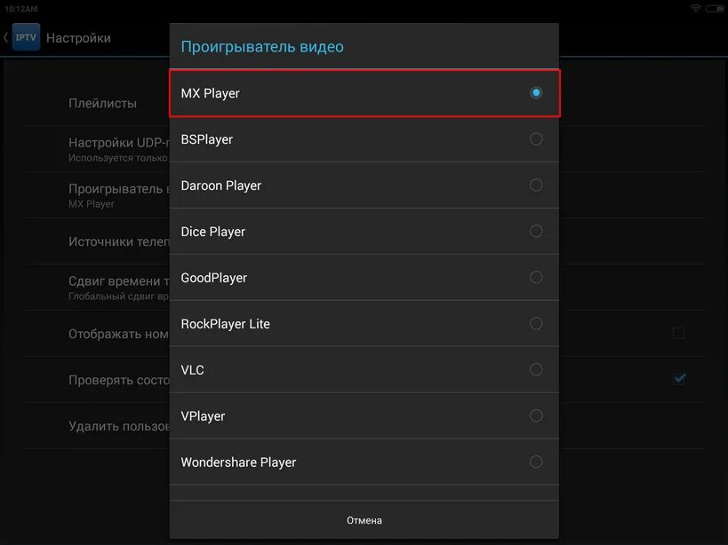The image size is (728, 545).
Task: Select the GoodPlayer radio button
Action: click(535, 277)
